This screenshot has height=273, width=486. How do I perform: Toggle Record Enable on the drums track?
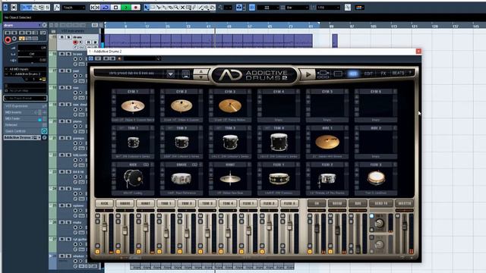click(x=75, y=42)
